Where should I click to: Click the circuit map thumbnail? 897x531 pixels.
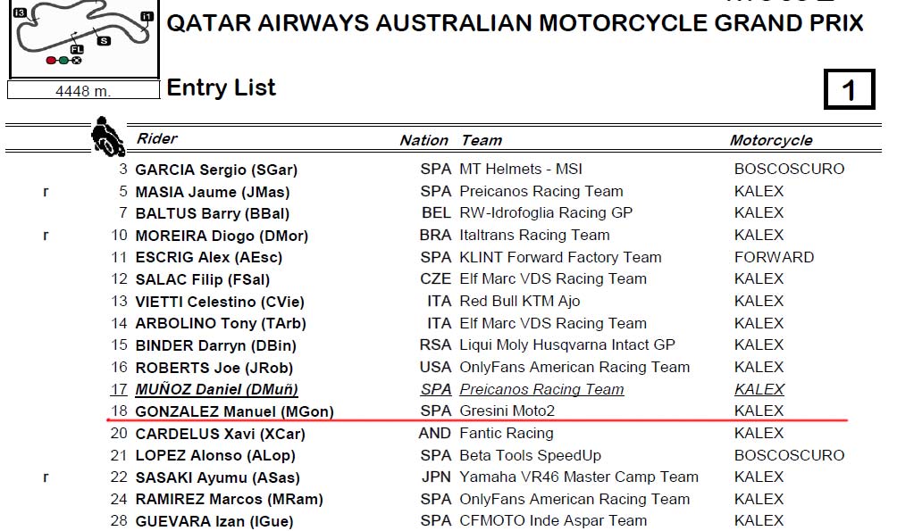[84, 37]
